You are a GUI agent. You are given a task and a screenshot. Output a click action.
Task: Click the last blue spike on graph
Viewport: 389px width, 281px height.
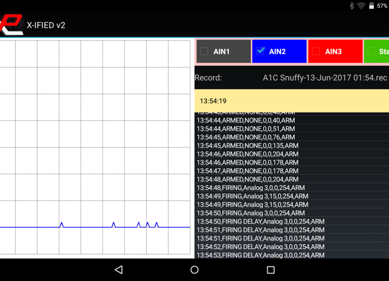157,225
